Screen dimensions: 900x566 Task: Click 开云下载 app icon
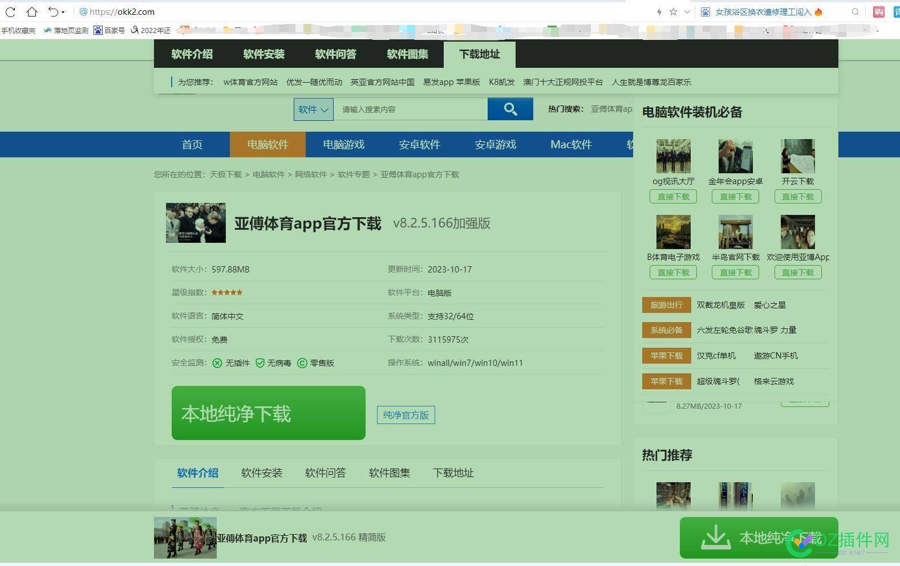pos(797,156)
